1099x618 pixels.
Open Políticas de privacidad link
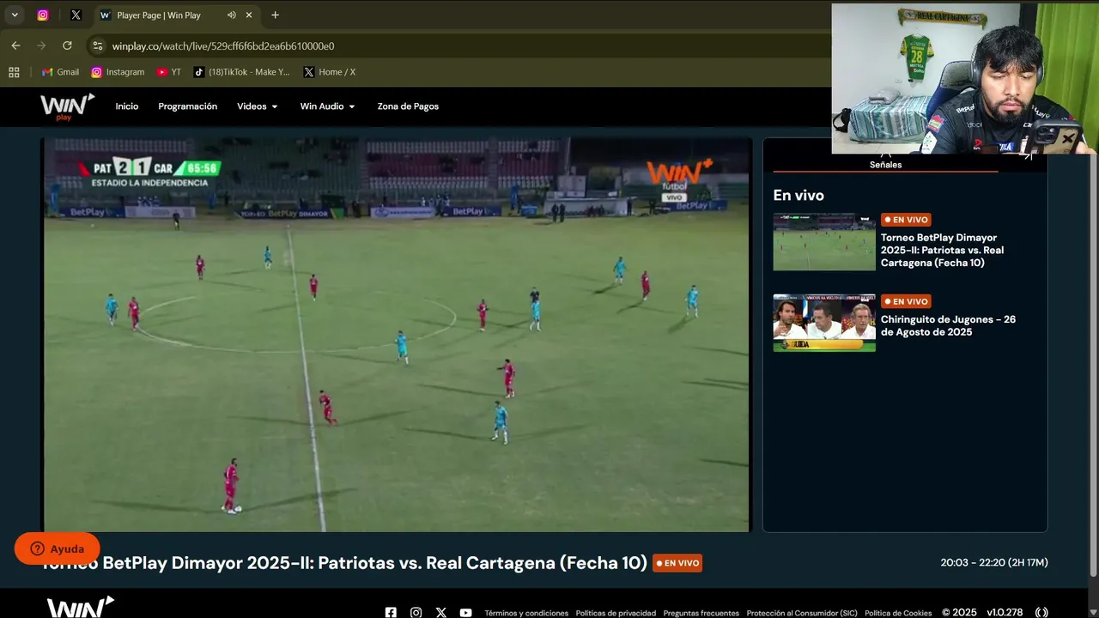click(616, 613)
